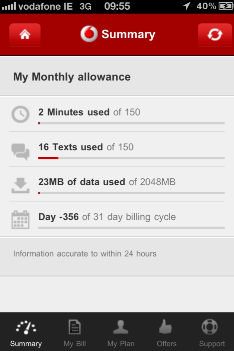Tap the Home icon button

pyautogui.click(x=25, y=35)
